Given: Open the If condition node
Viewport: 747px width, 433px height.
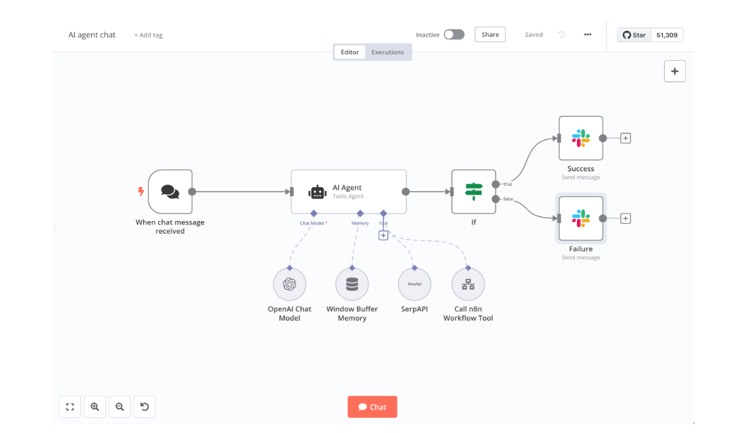Looking at the screenshot, I should [x=474, y=192].
